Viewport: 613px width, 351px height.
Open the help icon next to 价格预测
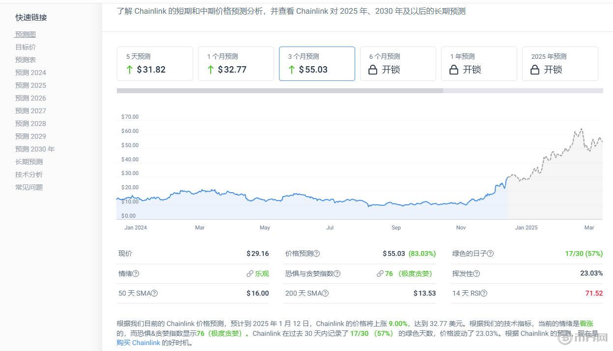pos(316,253)
